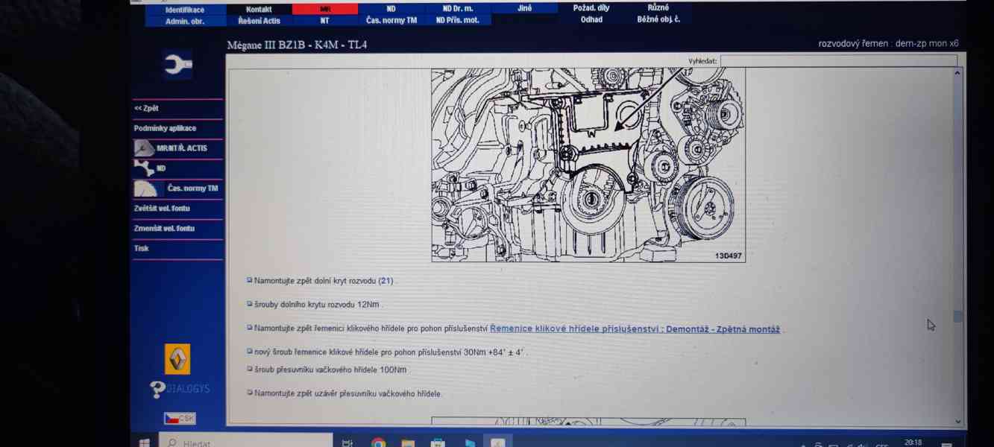Open Čas. normy TM in top bar
The height and width of the screenshot is (447, 994).
(x=391, y=21)
